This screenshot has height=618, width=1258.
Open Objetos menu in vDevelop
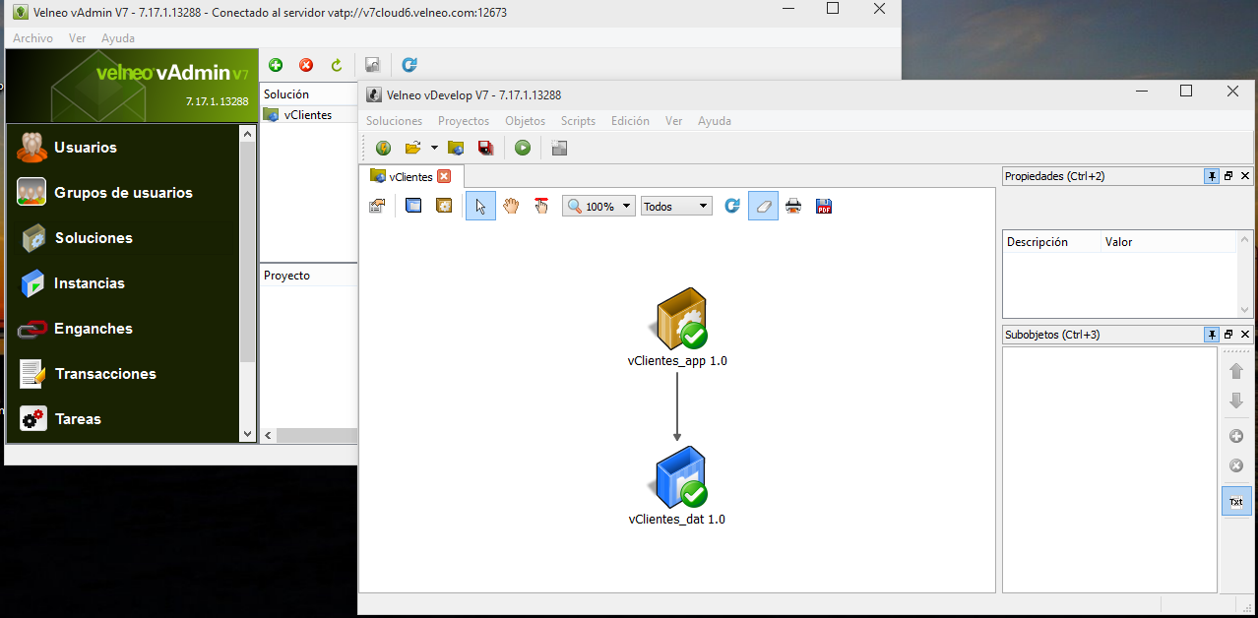point(525,121)
